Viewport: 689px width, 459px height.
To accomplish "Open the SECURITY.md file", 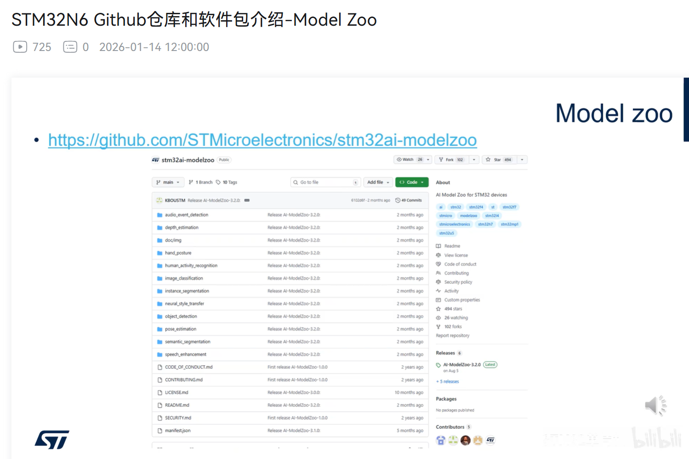I will click(x=178, y=418).
